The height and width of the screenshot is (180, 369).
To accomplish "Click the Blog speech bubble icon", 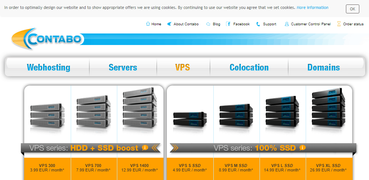I will tap(208, 24).
